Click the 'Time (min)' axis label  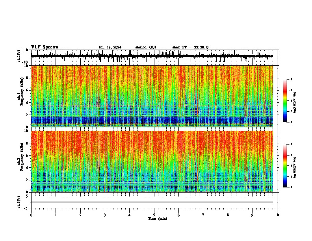158,219
